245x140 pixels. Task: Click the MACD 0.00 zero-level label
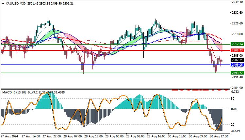tap(234, 109)
